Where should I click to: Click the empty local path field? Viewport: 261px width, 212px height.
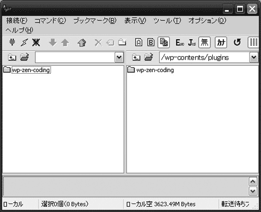point(75,57)
